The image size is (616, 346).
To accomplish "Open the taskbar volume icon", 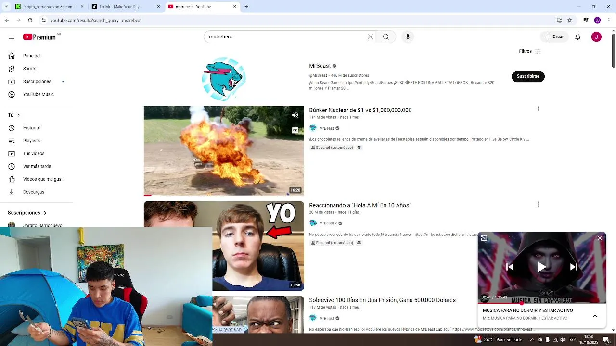I will tap(563, 340).
